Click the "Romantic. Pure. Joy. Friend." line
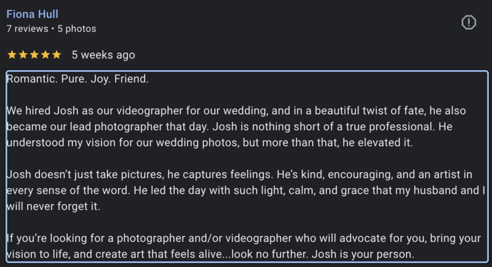The image size is (492, 267). pyautogui.click(x=77, y=79)
